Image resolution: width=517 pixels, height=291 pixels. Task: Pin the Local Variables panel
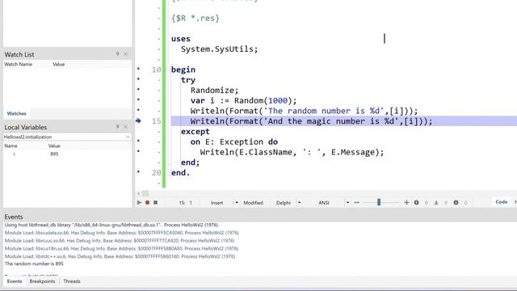118,127
